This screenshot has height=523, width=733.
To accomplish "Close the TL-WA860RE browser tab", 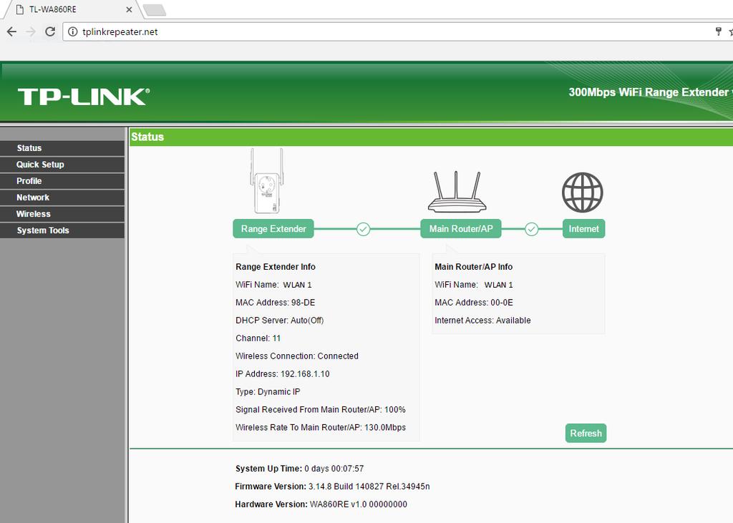I will point(129,9).
